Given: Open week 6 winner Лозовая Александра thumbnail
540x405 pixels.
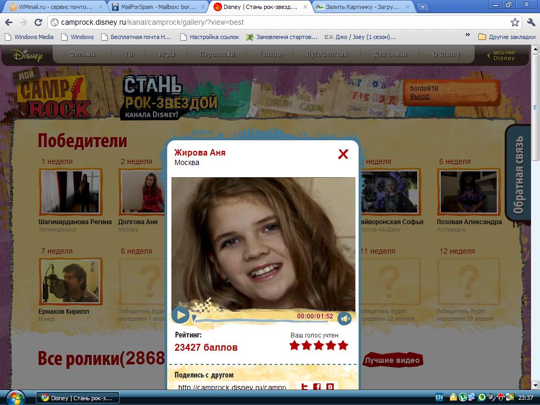Looking at the screenshot, I should pyautogui.click(x=469, y=192).
